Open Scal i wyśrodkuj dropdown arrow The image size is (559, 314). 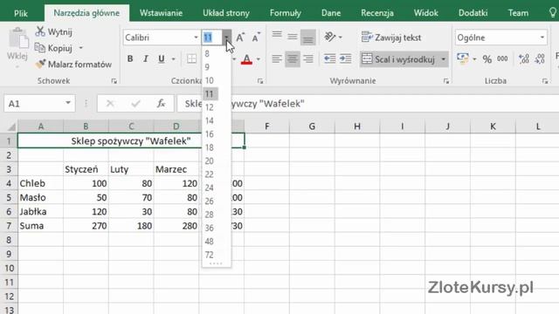coord(443,59)
